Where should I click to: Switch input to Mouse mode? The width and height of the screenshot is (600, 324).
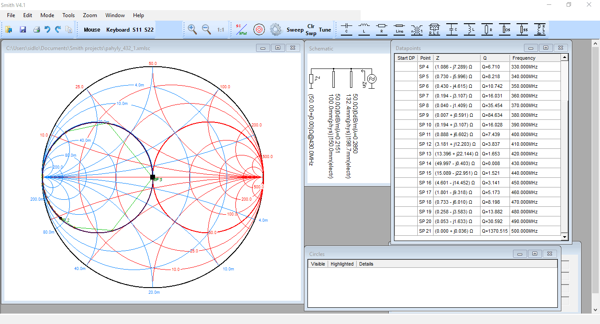92,30
